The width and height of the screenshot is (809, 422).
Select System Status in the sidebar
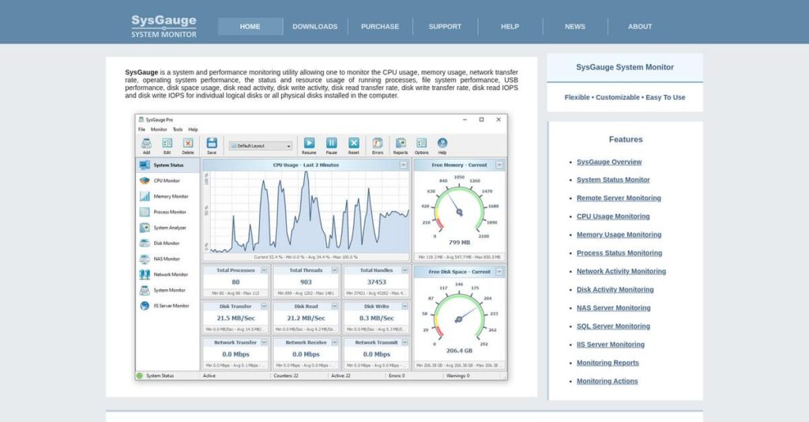(167, 165)
